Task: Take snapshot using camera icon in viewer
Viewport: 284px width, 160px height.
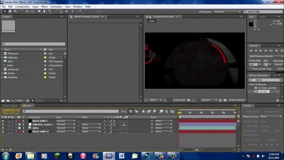Action: (x=189, y=100)
